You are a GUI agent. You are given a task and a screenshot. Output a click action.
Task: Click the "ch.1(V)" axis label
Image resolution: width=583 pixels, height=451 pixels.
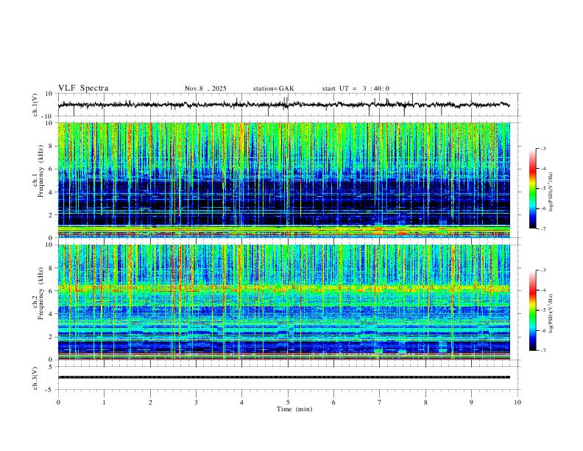click(36, 105)
